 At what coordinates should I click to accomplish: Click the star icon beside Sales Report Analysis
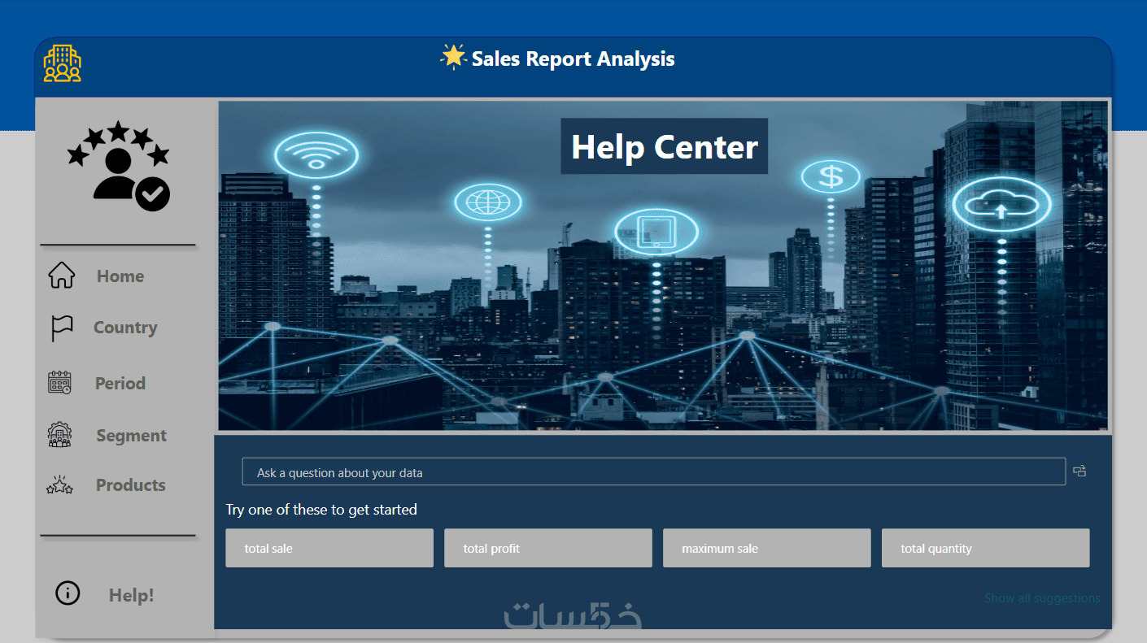452,57
